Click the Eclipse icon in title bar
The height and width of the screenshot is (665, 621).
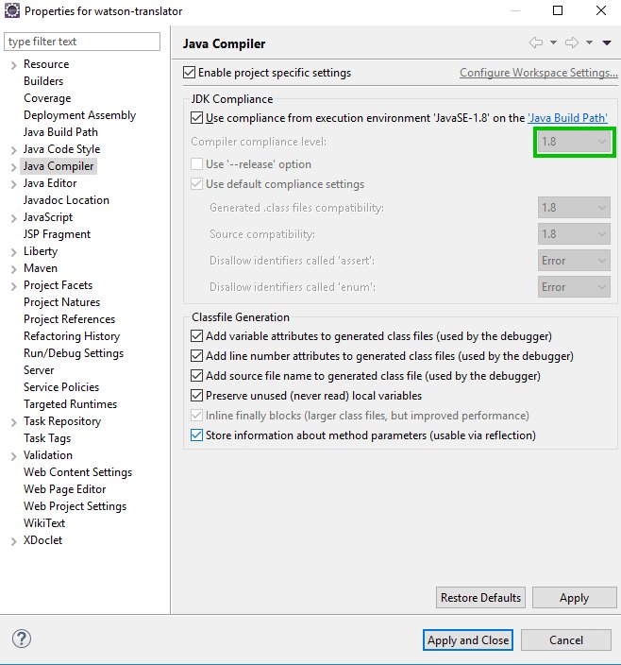click(x=11, y=10)
